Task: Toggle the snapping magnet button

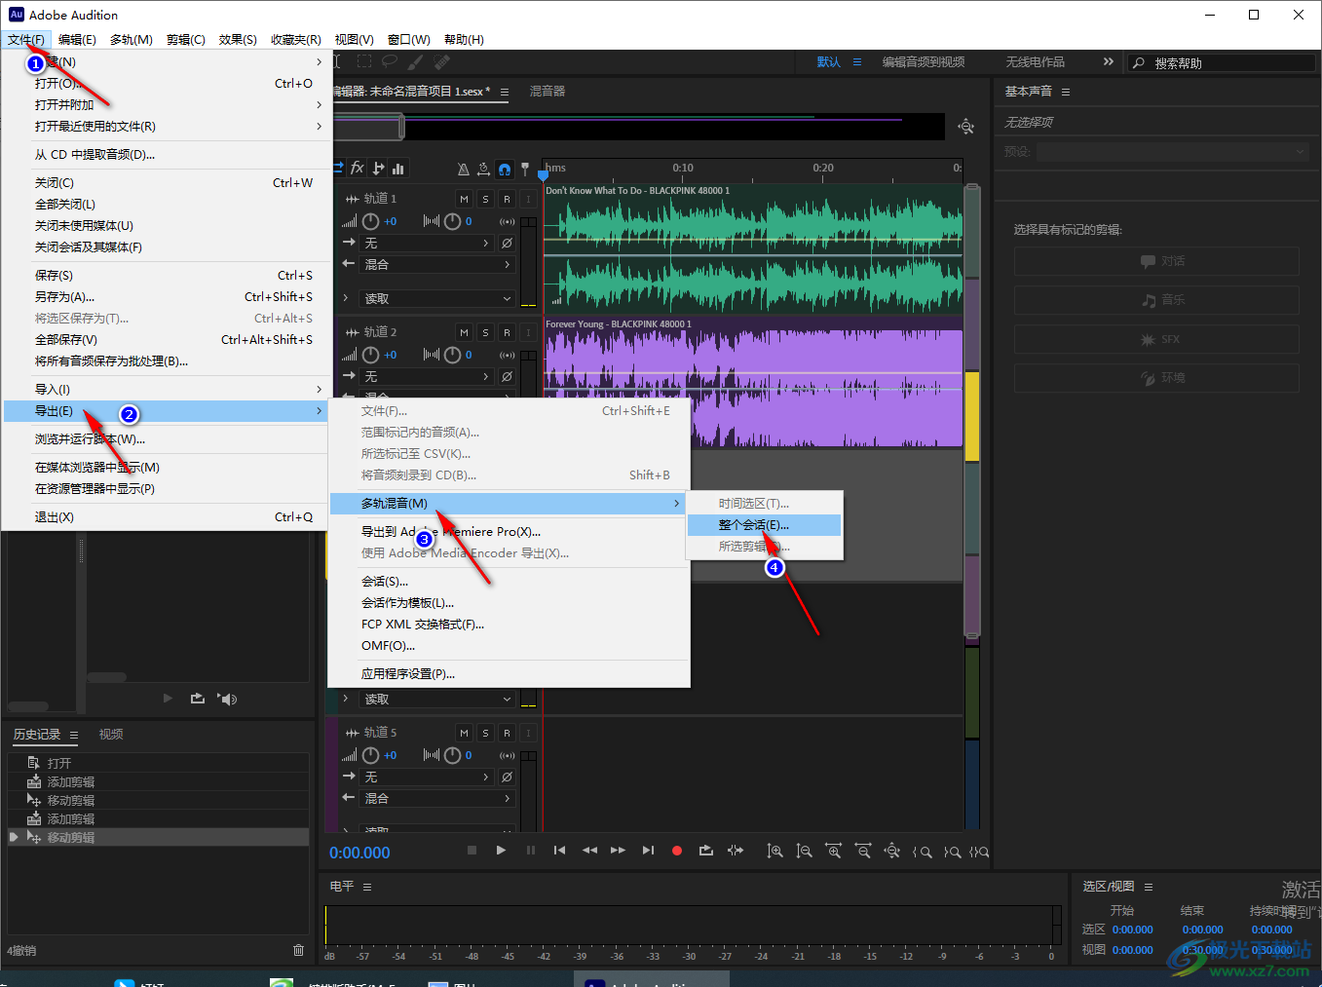Action: point(504,169)
